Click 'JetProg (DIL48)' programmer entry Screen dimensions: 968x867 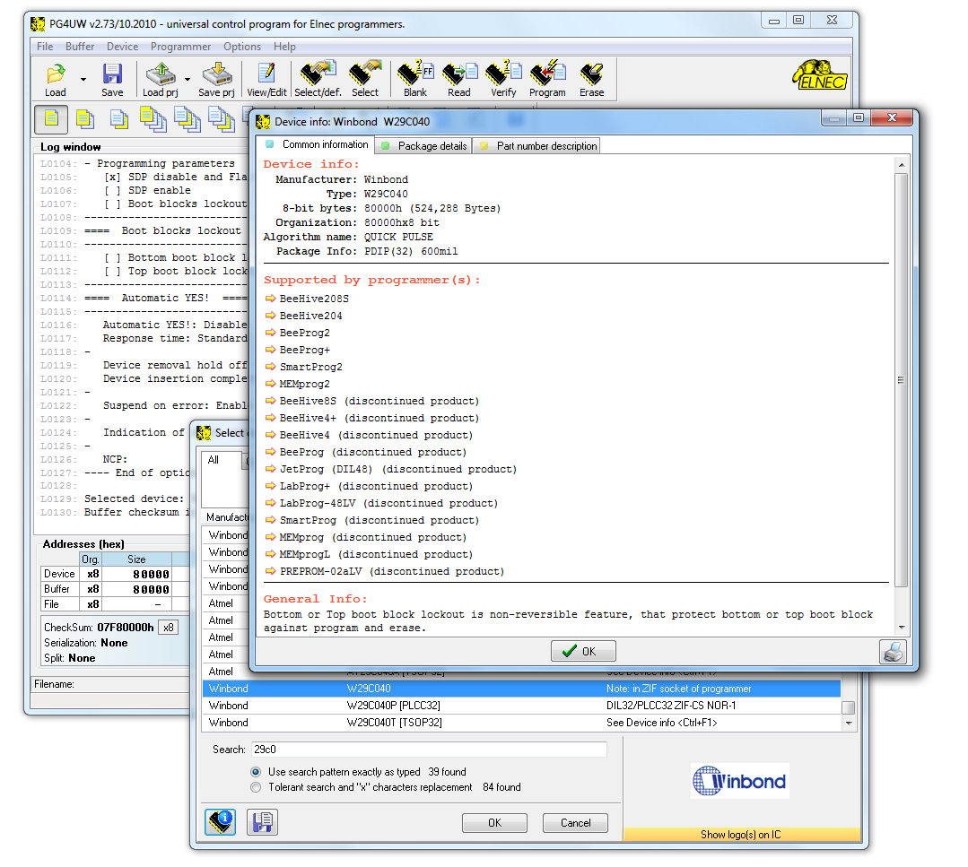(398, 470)
